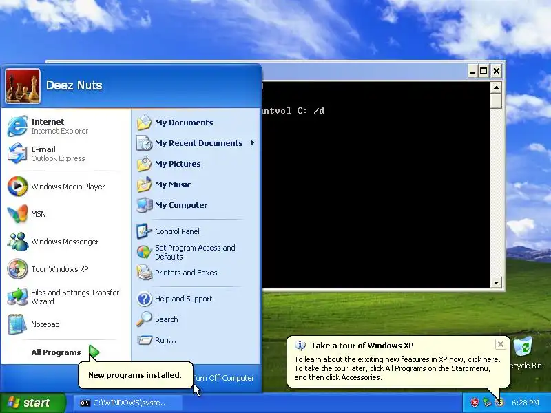
Task: Open the Internet Explorer icon
Action: [x=17, y=126]
